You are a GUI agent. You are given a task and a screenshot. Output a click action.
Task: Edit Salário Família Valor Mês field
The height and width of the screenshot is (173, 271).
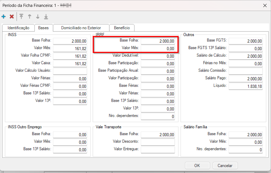pos(245,142)
